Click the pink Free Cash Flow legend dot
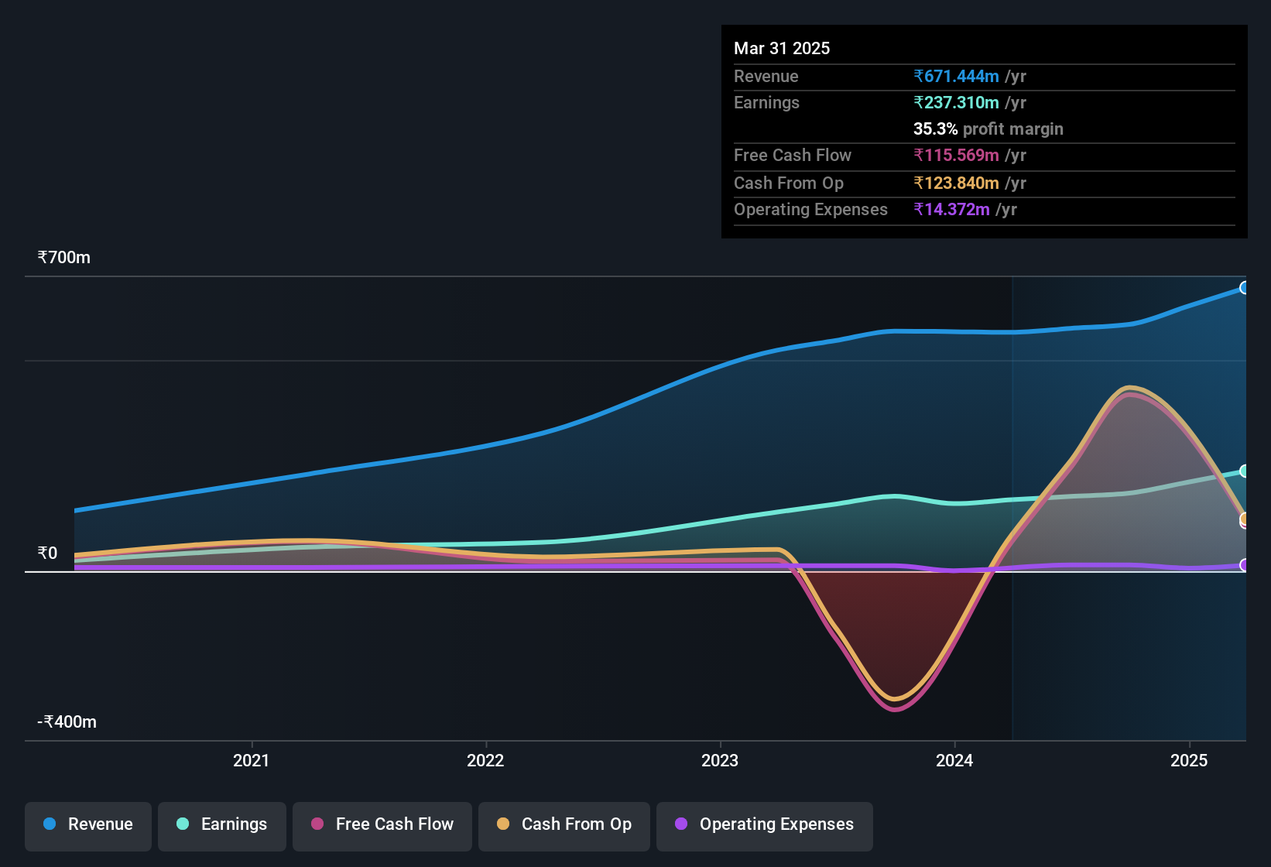The width and height of the screenshot is (1271, 867). tap(317, 824)
